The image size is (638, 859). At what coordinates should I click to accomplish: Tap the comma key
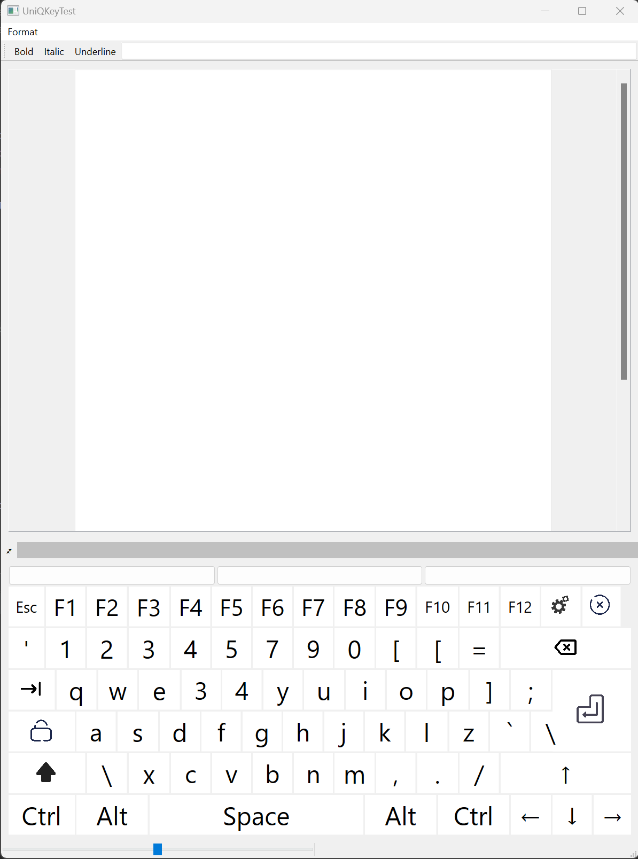pos(396,773)
